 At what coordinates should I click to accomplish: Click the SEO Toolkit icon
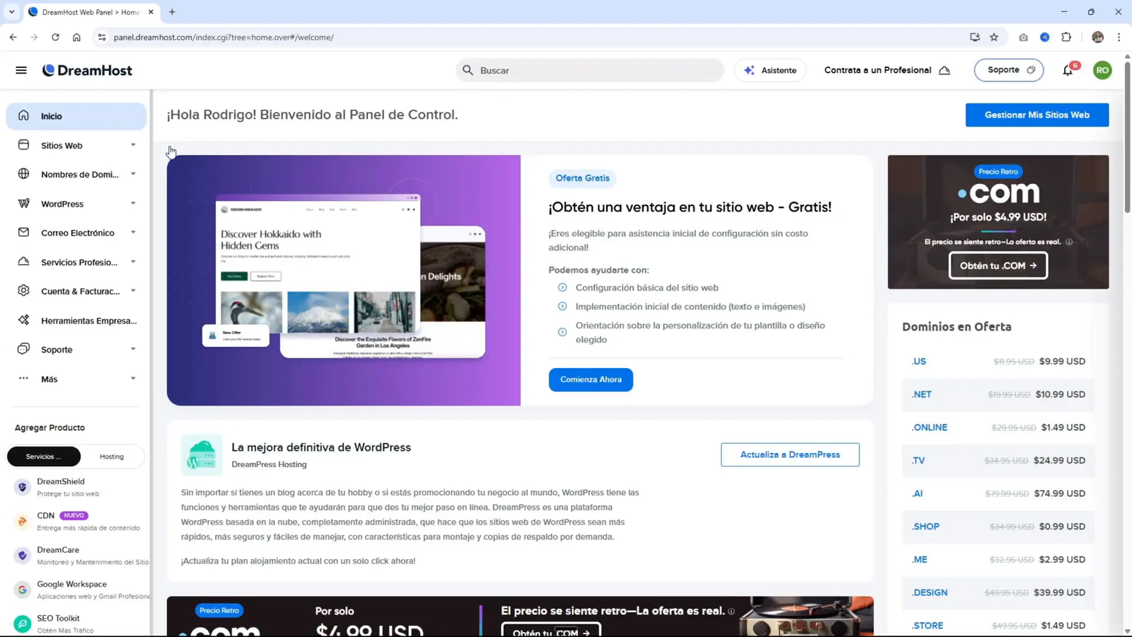[22, 624]
